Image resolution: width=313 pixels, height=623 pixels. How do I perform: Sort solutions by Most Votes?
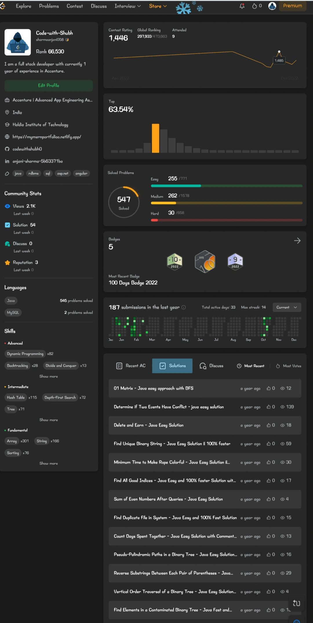289,366
